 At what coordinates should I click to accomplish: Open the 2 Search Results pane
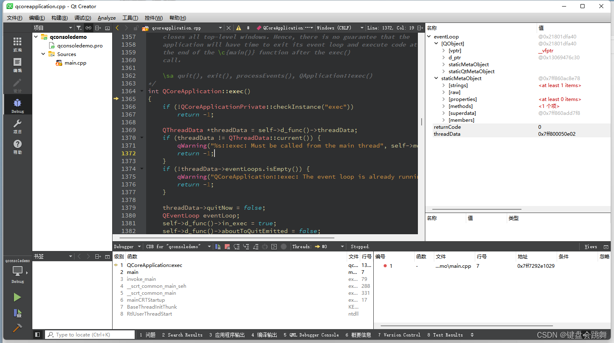tap(182, 335)
